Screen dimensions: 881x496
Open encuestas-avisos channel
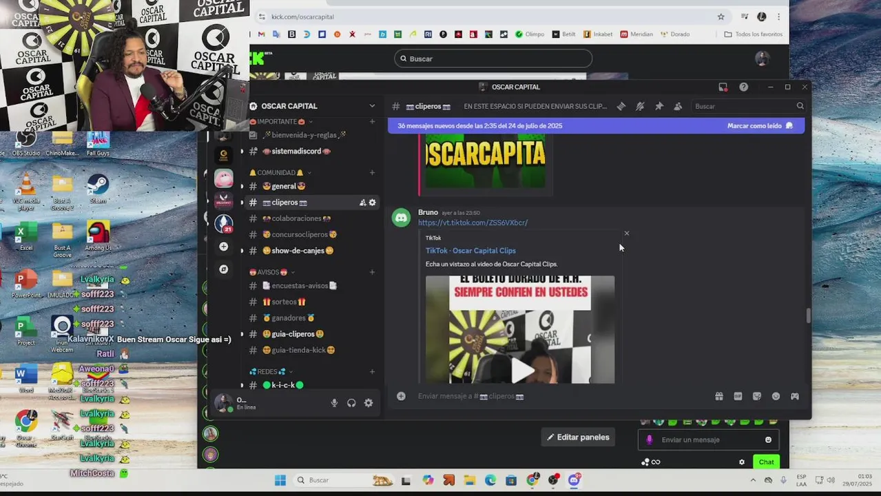312,286
